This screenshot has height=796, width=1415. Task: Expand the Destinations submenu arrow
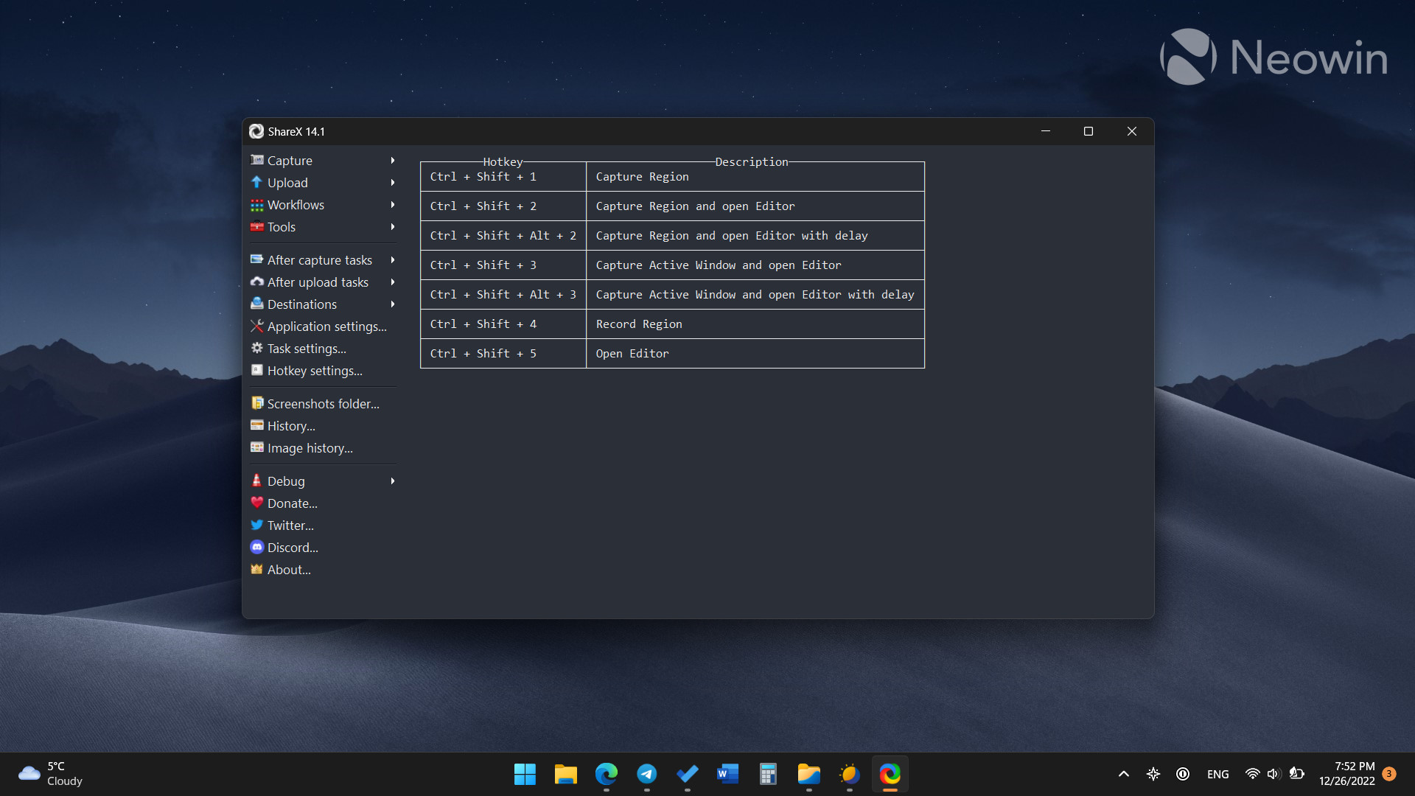(x=393, y=304)
